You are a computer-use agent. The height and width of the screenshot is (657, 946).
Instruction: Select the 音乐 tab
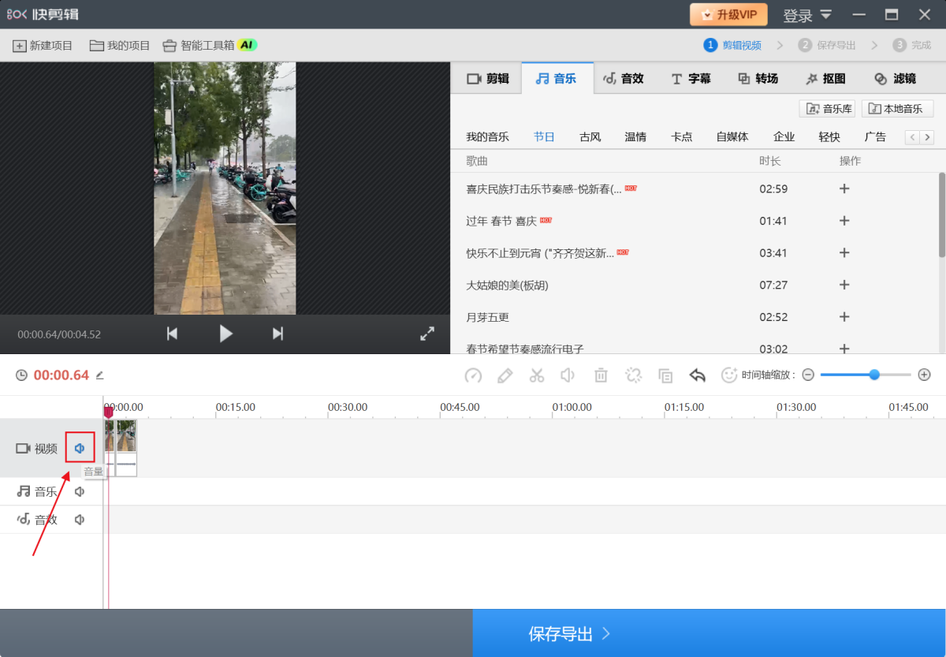pos(557,78)
